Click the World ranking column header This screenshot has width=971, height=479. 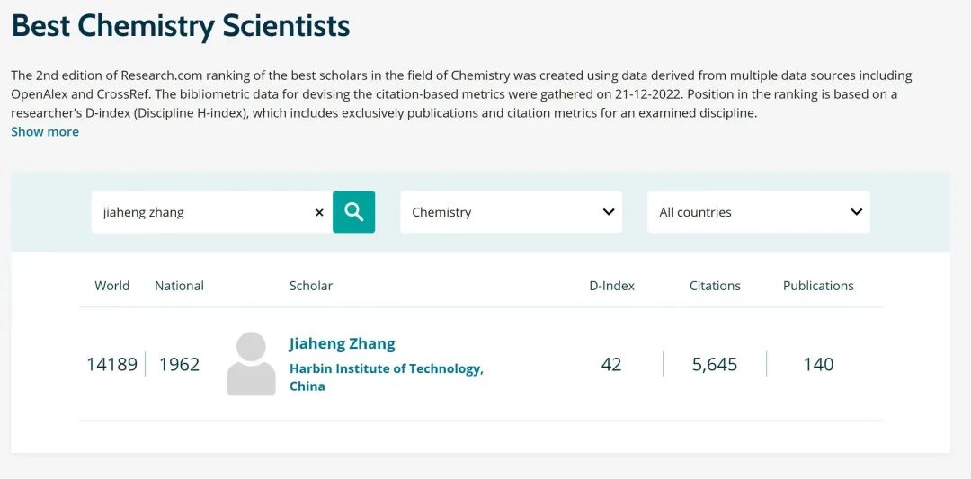click(x=112, y=285)
